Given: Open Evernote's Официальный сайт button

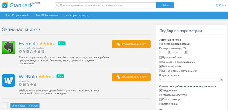Looking at the screenshot, I should [x=131, y=44].
